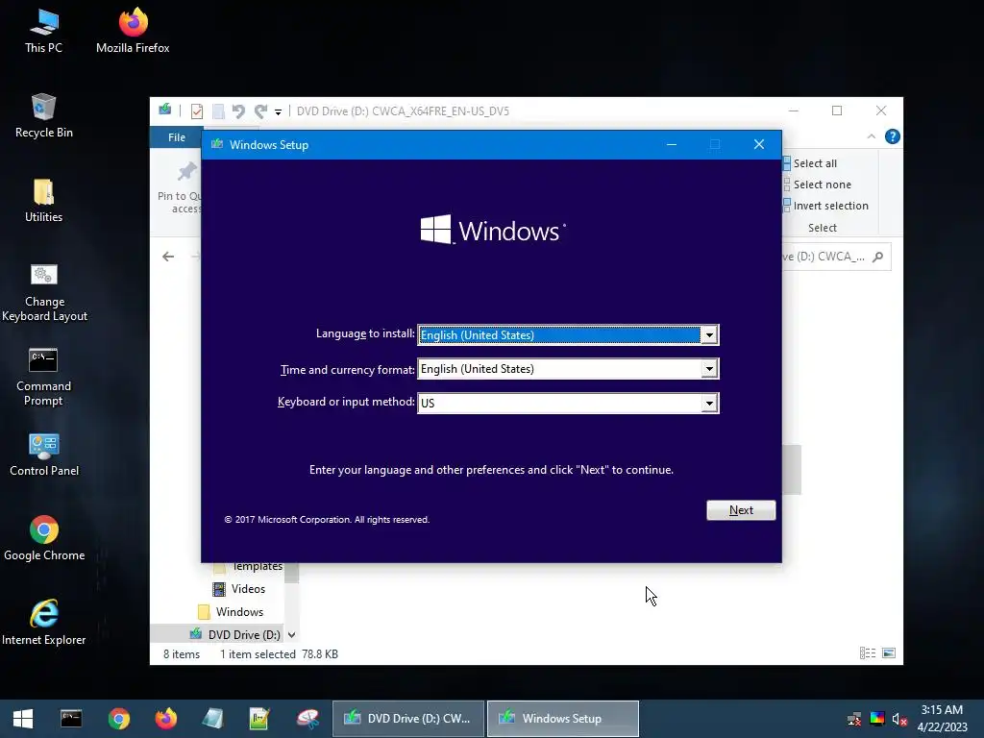The image size is (984, 738).
Task: Select Videos in navigation pane
Action: click(239, 589)
